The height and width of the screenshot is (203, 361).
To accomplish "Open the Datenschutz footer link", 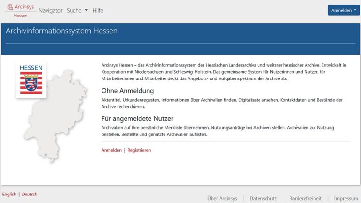I will click(x=263, y=198).
